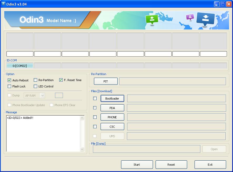
Task: Tick Phone Bootloader Update checkbox
Action: pos(9,105)
